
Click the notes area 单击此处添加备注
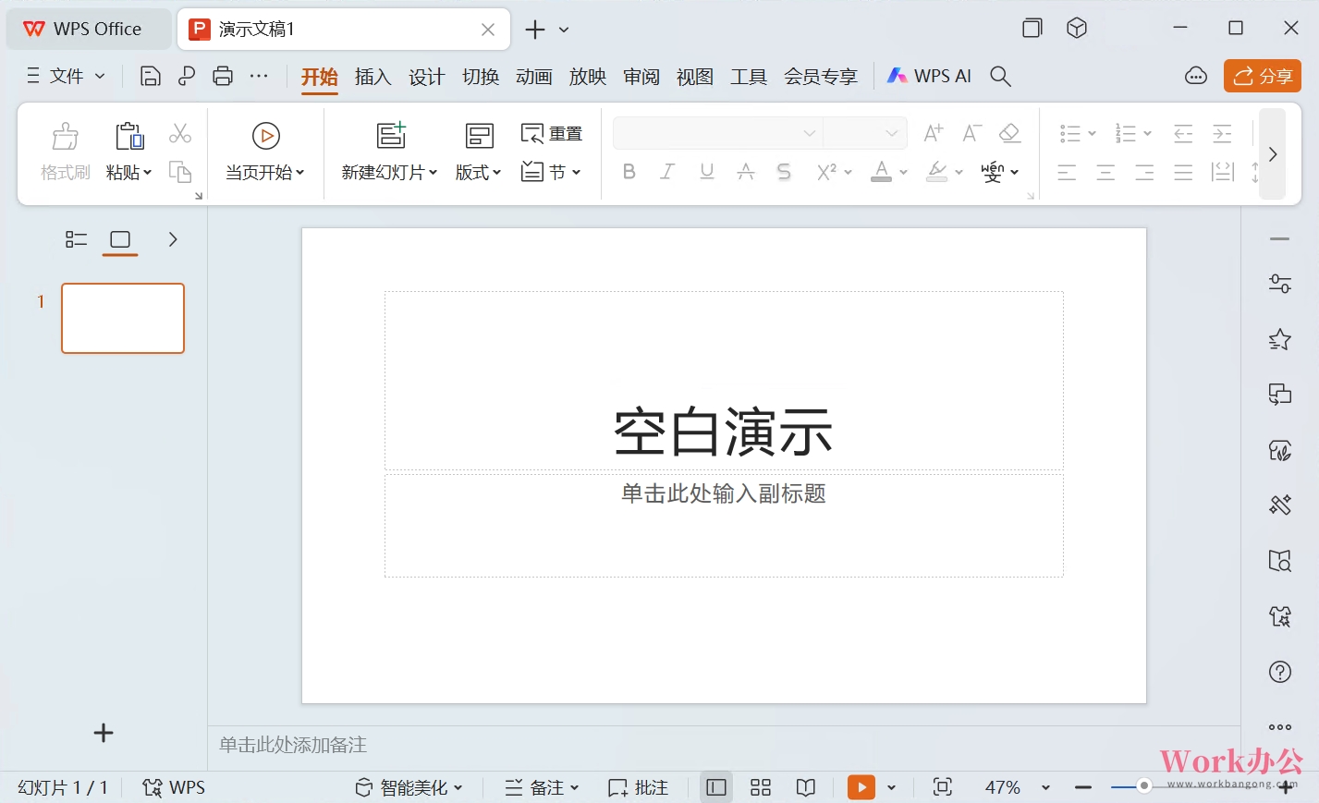293,745
